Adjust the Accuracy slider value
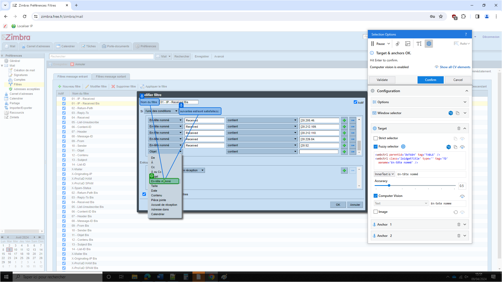The height and width of the screenshot is (282, 502). tap(389, 185)
